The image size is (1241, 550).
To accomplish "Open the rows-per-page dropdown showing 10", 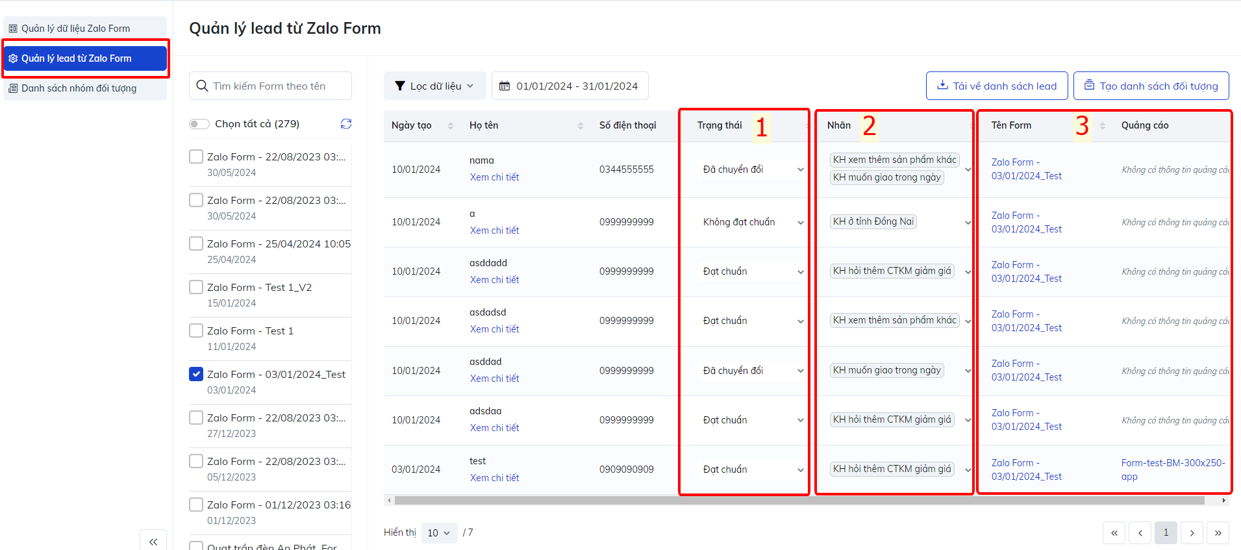I will (439, 533).
